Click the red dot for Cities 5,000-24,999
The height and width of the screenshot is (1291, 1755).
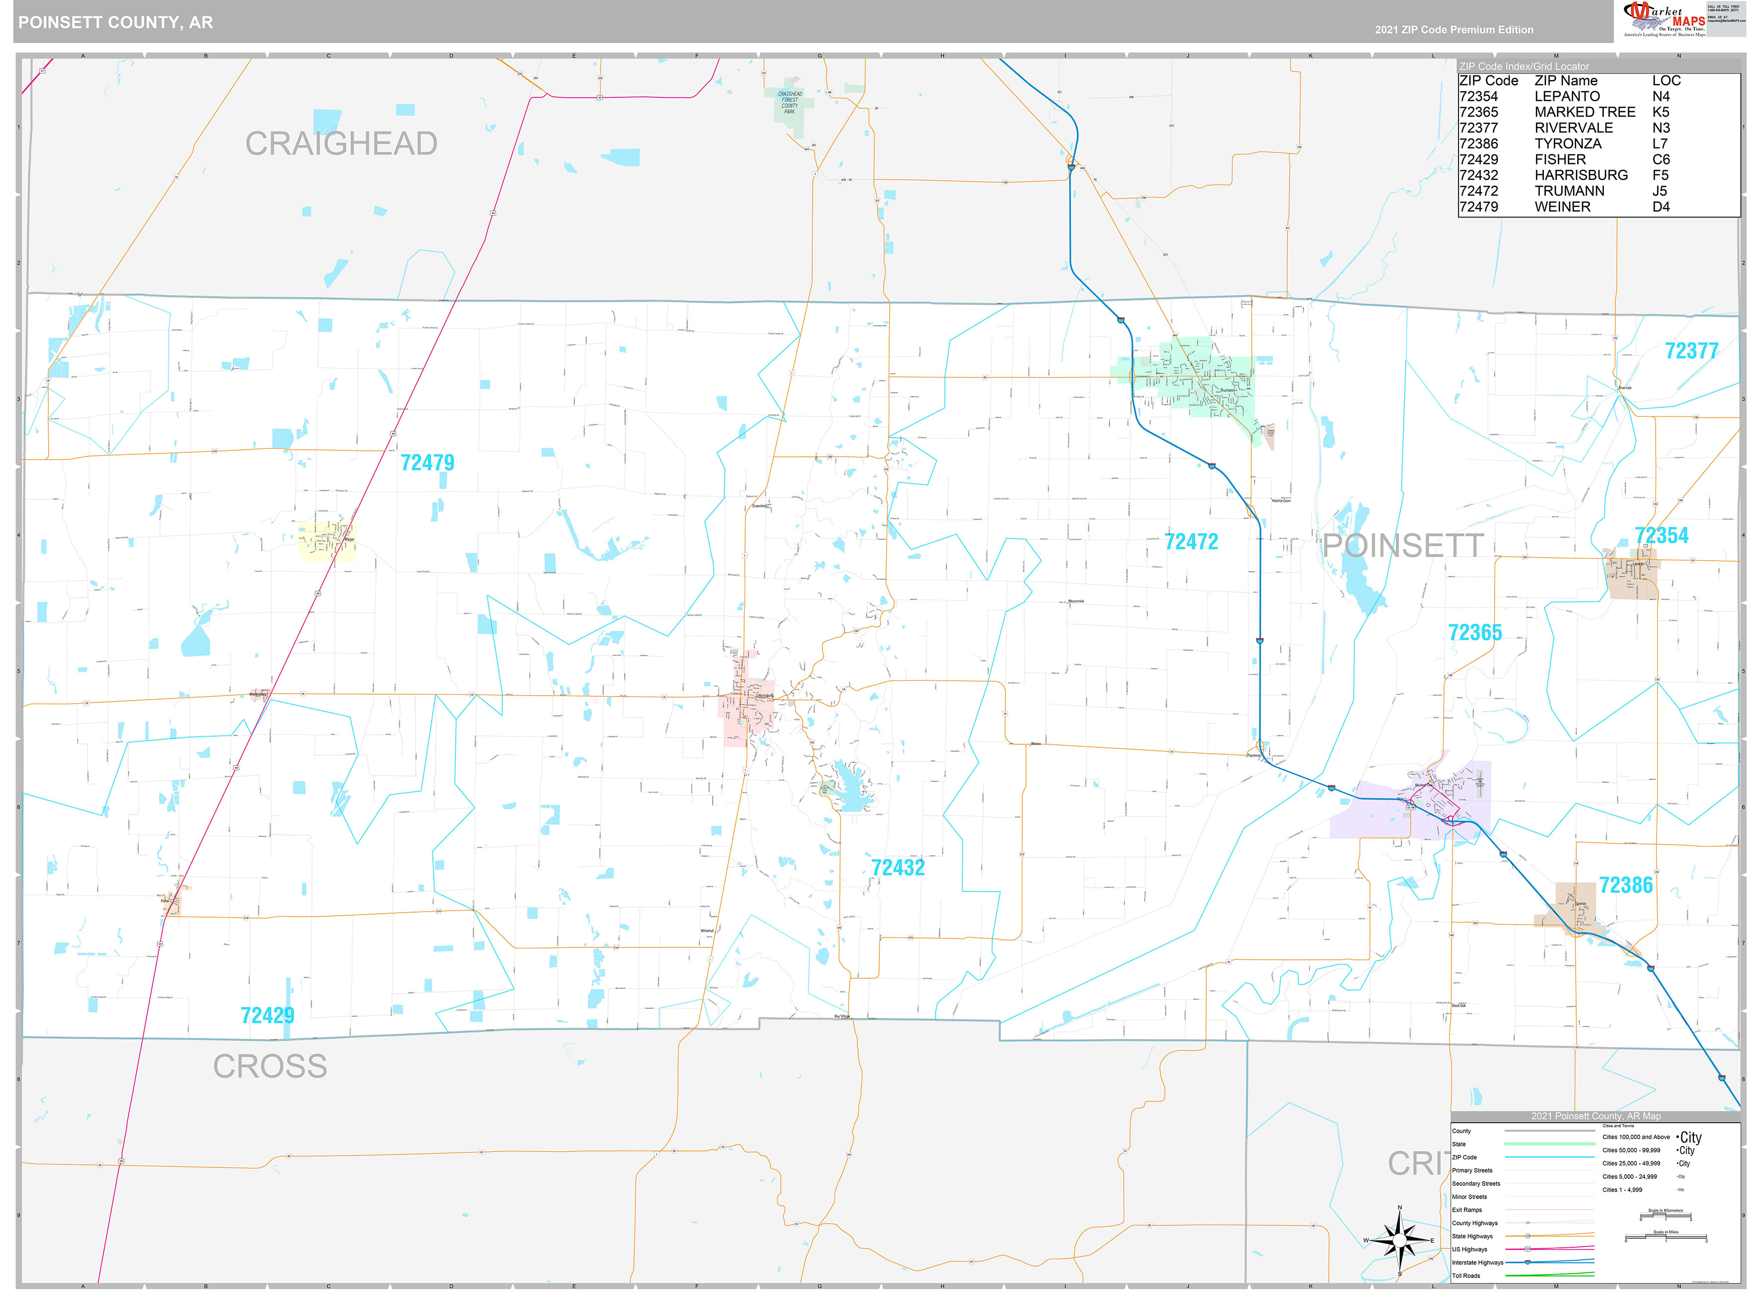[1678, 1176]
